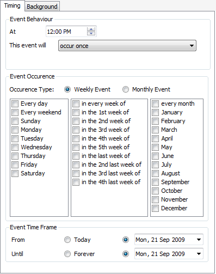Select the From Today radio button
The height and width of the screenshot is (274, 216).
tap(67, 240)
